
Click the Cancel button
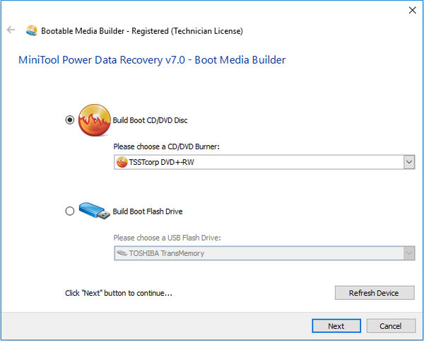[x=391, y=326]
